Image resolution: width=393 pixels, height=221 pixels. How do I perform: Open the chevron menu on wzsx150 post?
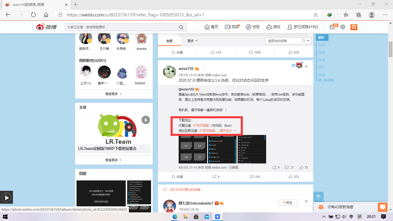306,66
